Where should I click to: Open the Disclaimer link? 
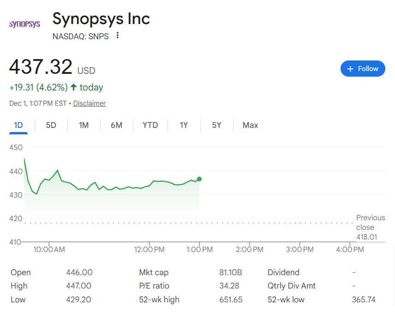click(x=90, y=103)
